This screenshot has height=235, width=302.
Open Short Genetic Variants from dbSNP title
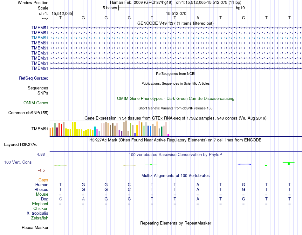[175, 108]
